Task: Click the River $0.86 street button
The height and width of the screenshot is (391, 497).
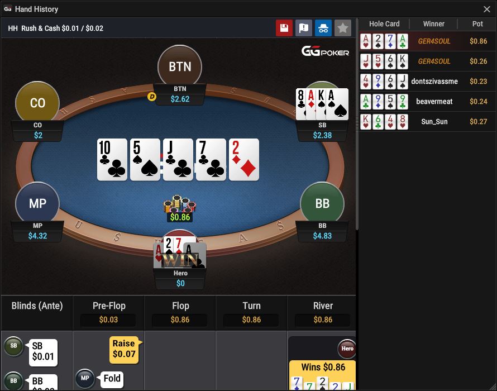Action: click(323, 312)
